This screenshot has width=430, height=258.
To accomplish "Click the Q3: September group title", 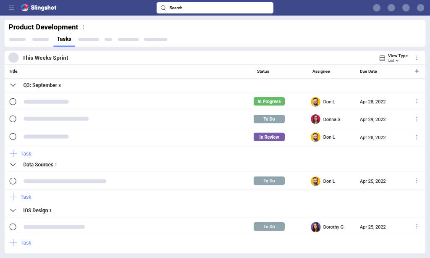I will [x=40, y=85].
